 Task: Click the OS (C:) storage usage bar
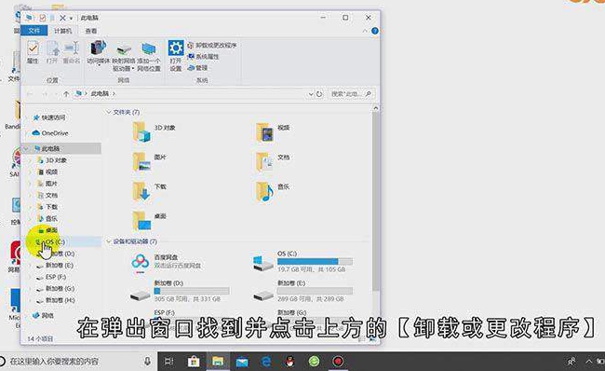point(315,261)
